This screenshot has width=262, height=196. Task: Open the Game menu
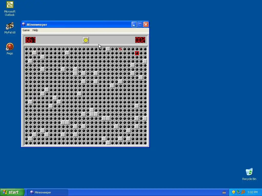(26, 30)
